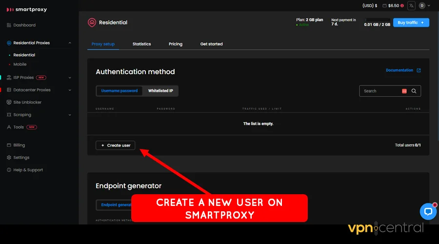
Task: Expand the account dropdown chevron
Action: click(429, 5)
